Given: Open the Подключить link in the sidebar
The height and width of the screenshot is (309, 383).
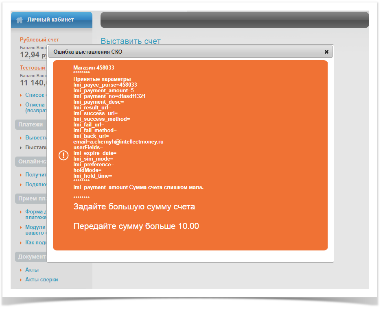Looking at the screenshot, I should click(36, 185).
